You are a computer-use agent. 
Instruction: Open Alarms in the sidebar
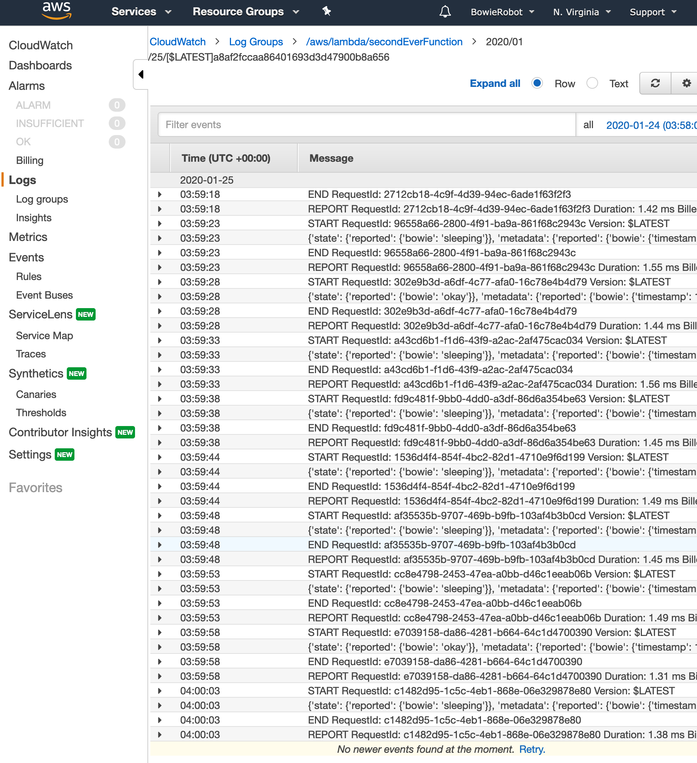[27, 86]
